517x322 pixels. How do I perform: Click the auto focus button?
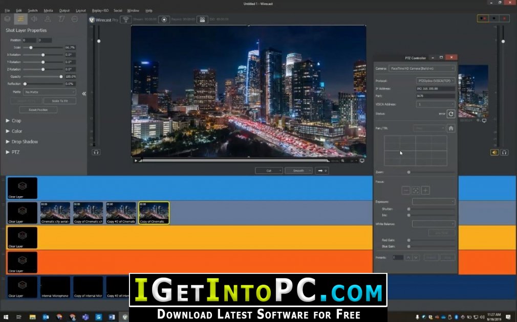click(416, 190)
